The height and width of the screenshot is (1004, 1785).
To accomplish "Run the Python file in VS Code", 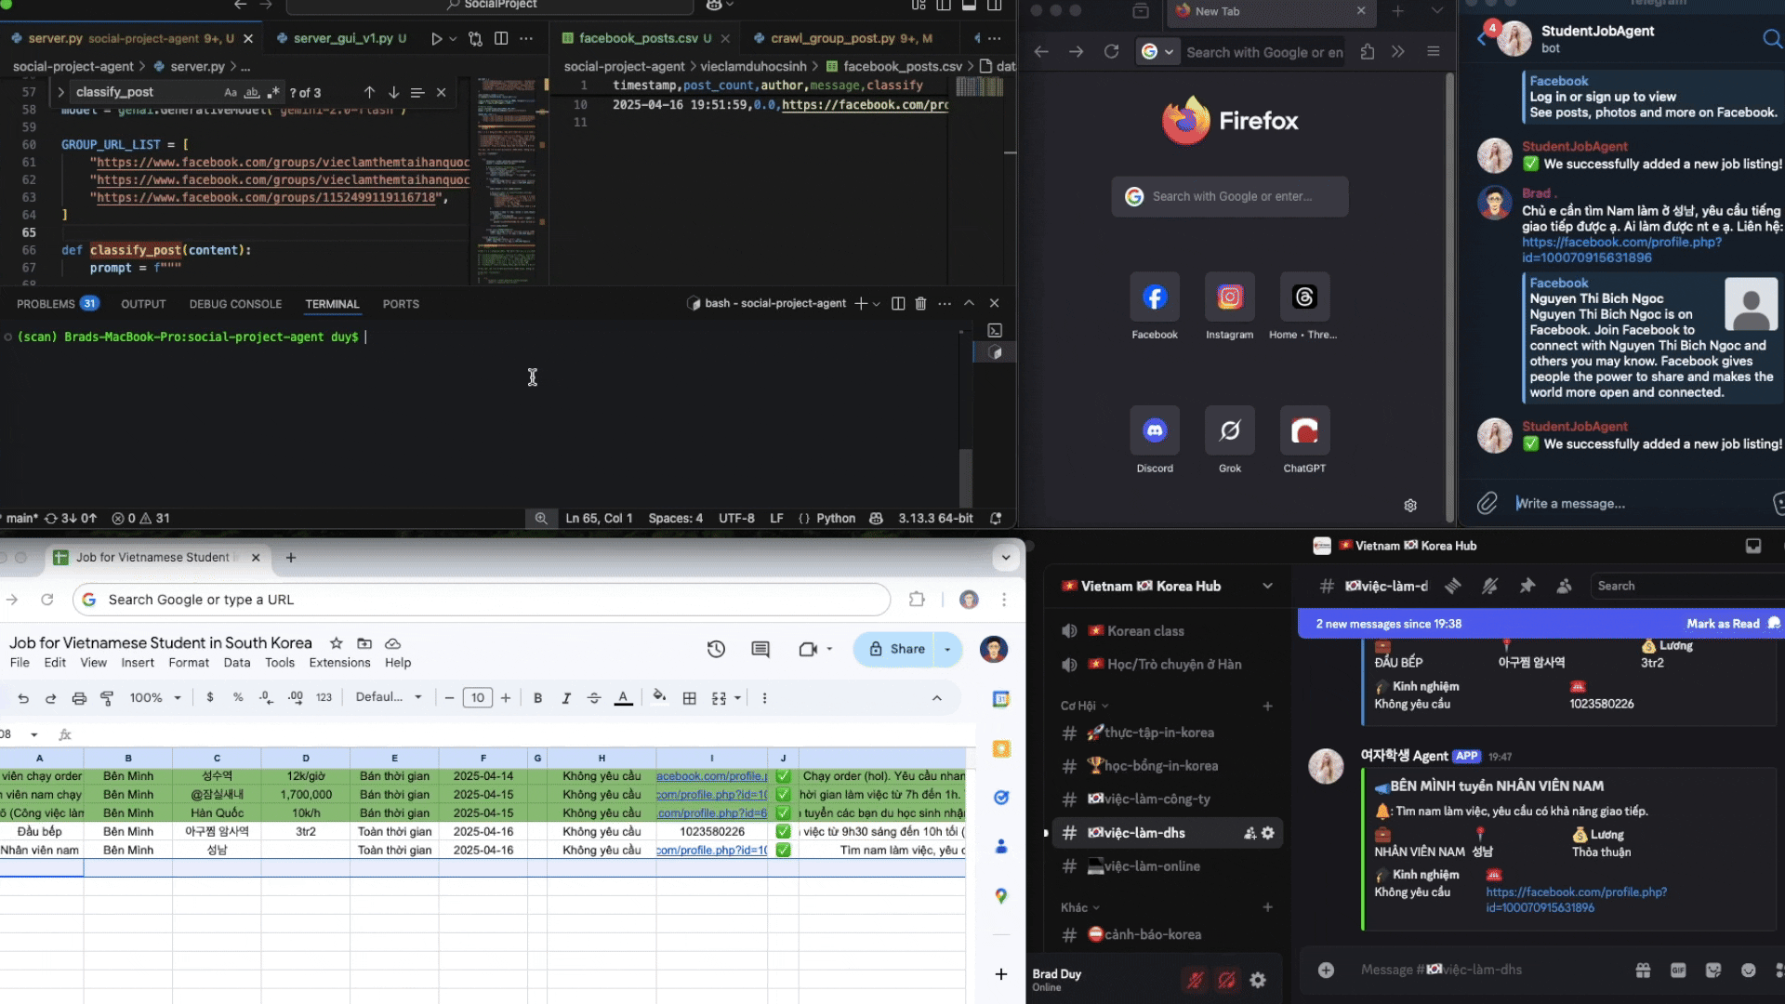I will tap(436, 38).
